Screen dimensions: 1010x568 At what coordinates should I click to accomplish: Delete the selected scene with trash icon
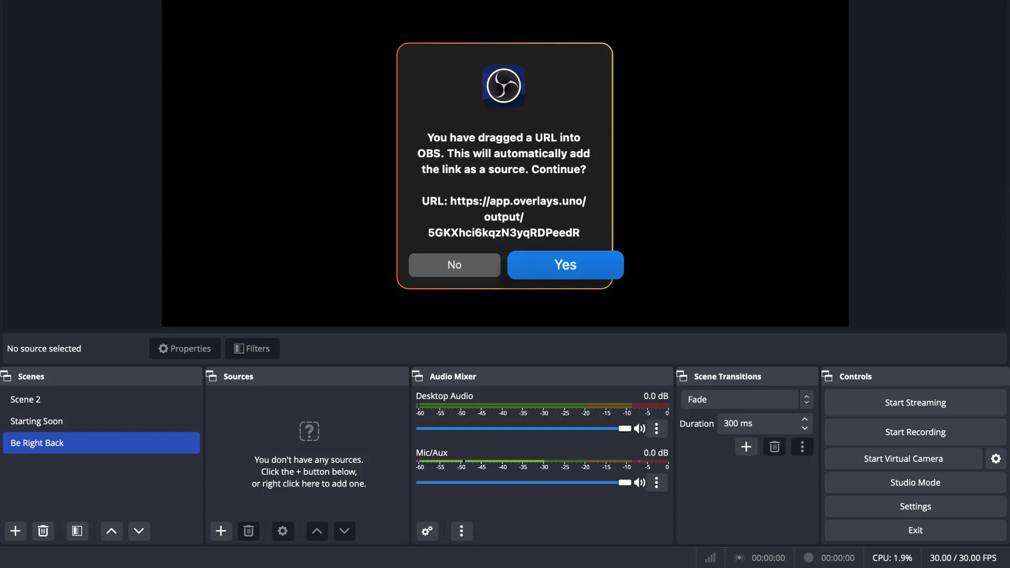pyautogui.click(x=43, y=531)
